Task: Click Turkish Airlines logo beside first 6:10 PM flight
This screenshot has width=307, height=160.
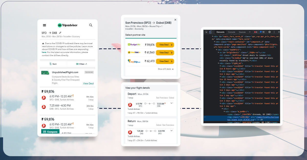Action: 44,98
